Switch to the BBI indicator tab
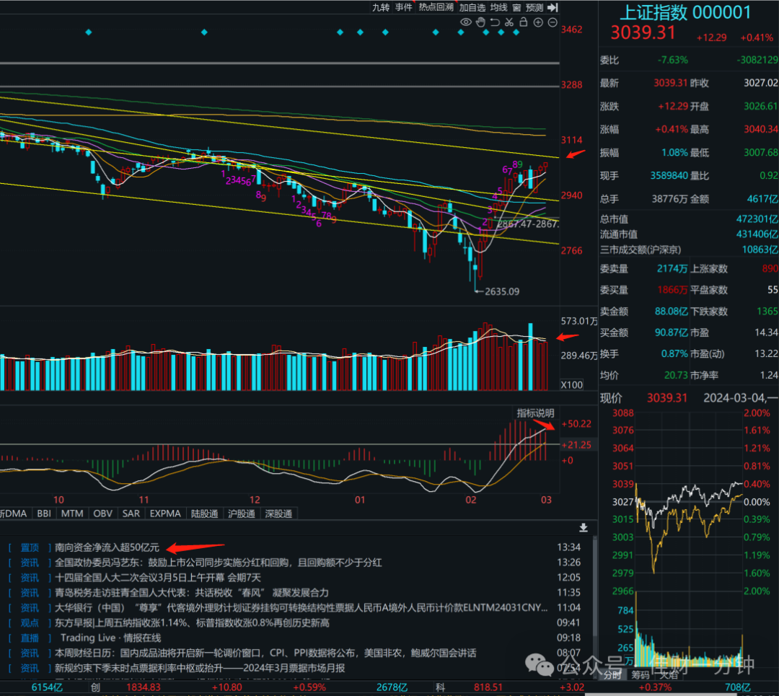 click(x=44, y=514)
